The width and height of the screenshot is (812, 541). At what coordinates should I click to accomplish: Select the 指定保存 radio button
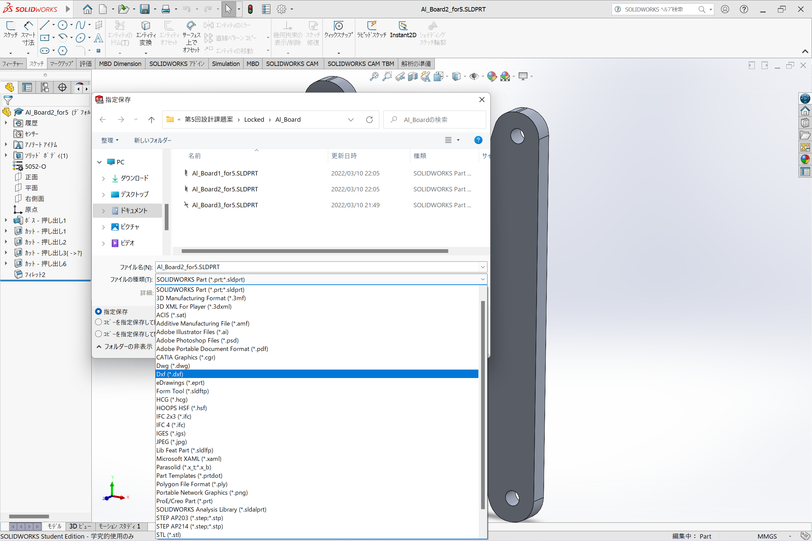[99, 311]
